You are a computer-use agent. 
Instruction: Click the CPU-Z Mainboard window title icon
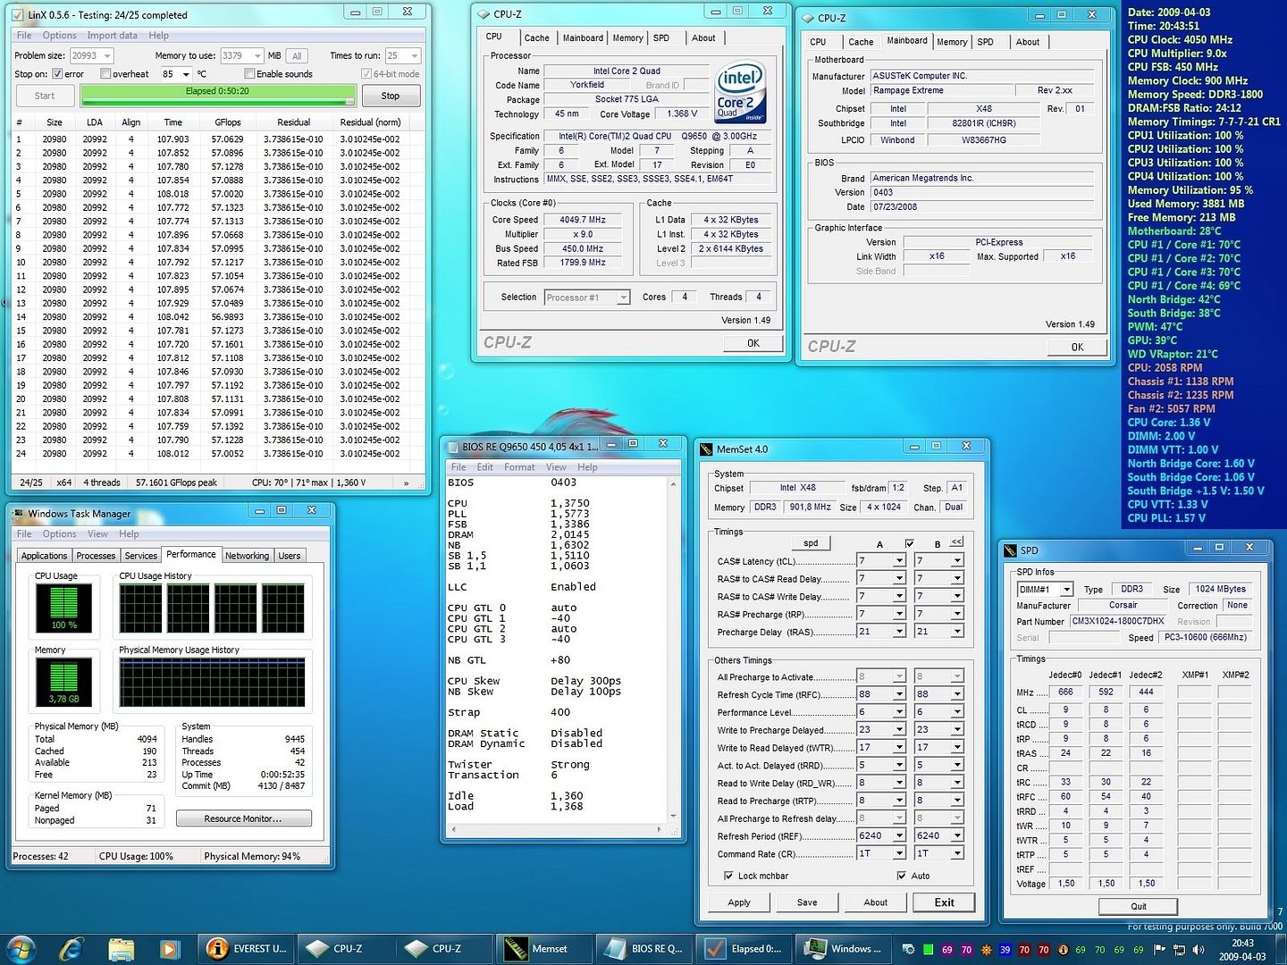[x=807, y=17]
